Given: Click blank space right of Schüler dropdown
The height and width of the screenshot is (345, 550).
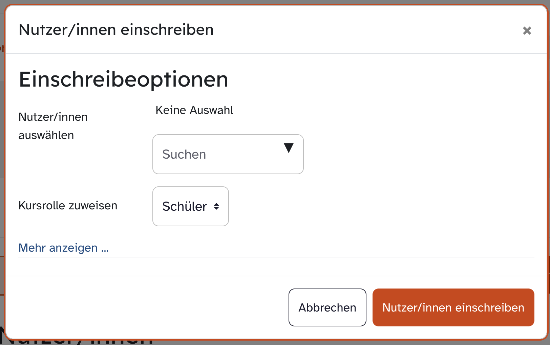Looking at the screenshot, I should (373, 206).
